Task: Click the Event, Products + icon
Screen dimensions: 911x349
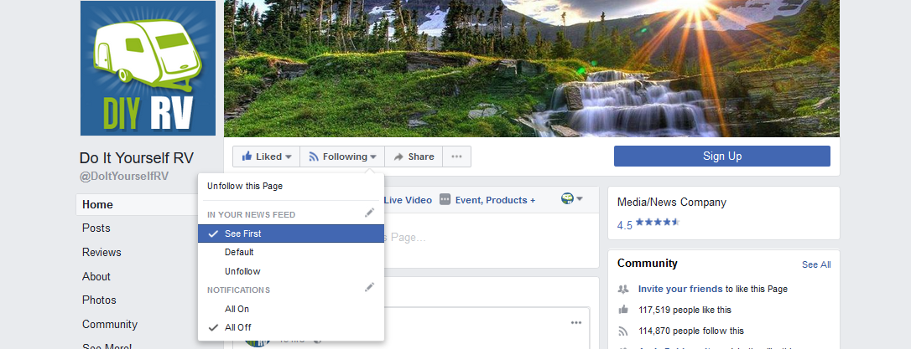Action: coord(445,199)
